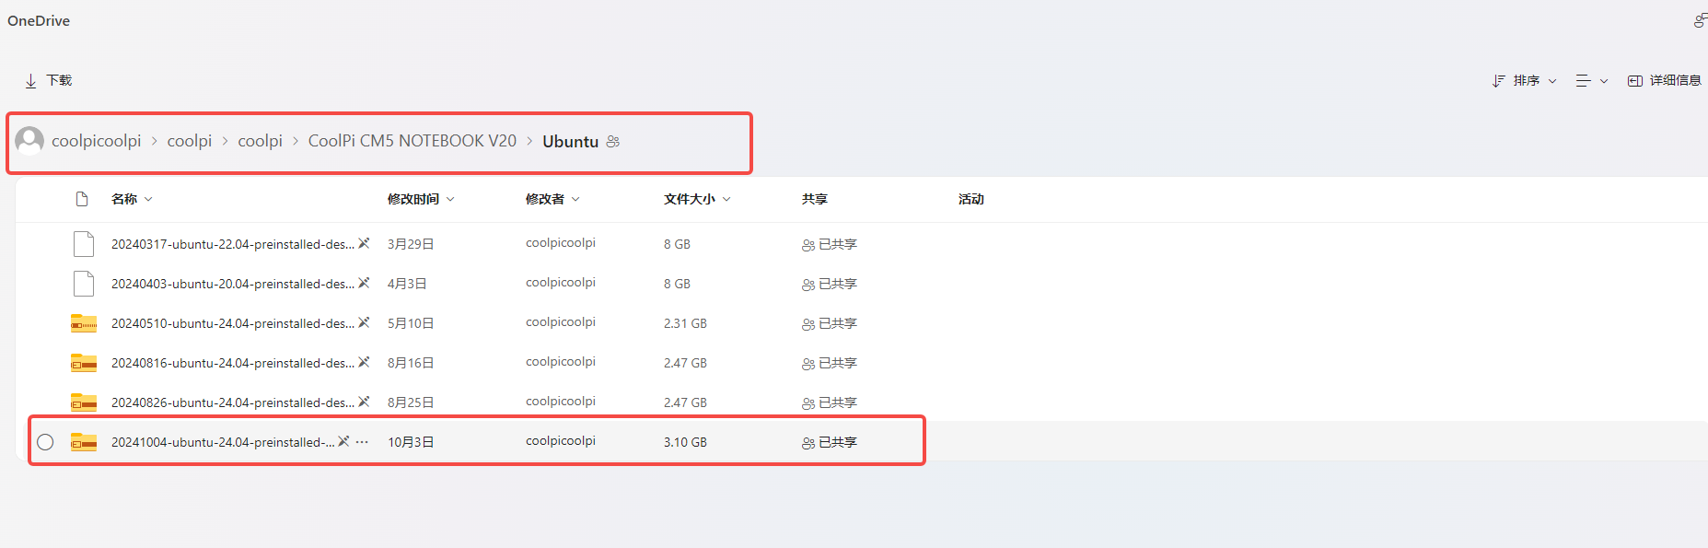
Task: Click the Ubuntu breadcrumb folder
Action: tap(571, 142)
